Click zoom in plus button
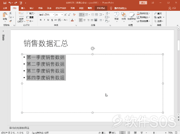The image size is (180, 134). pos(166,133)
